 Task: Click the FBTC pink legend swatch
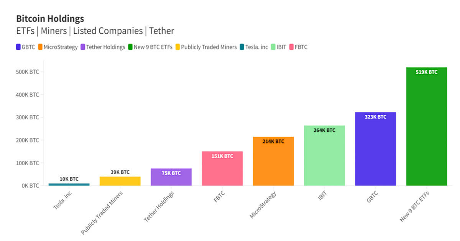point(292,47)
